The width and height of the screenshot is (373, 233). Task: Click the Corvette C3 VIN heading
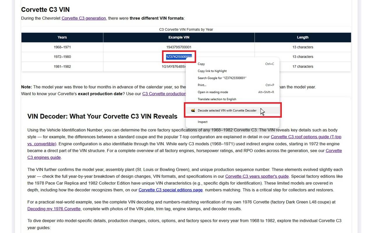click(45, 9)
